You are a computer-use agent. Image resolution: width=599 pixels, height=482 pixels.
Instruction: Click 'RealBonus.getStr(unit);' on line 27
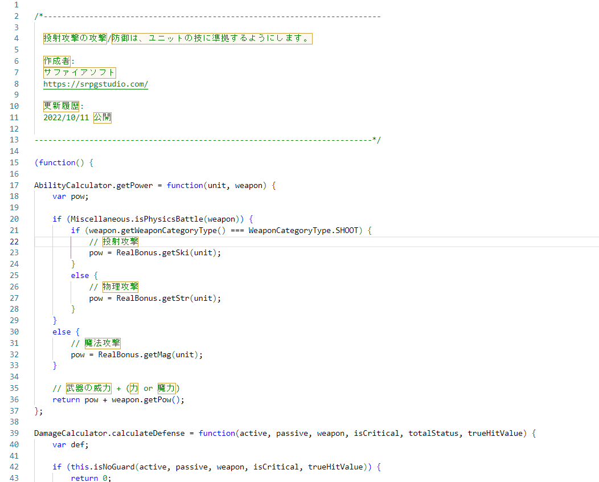[169, 298]
